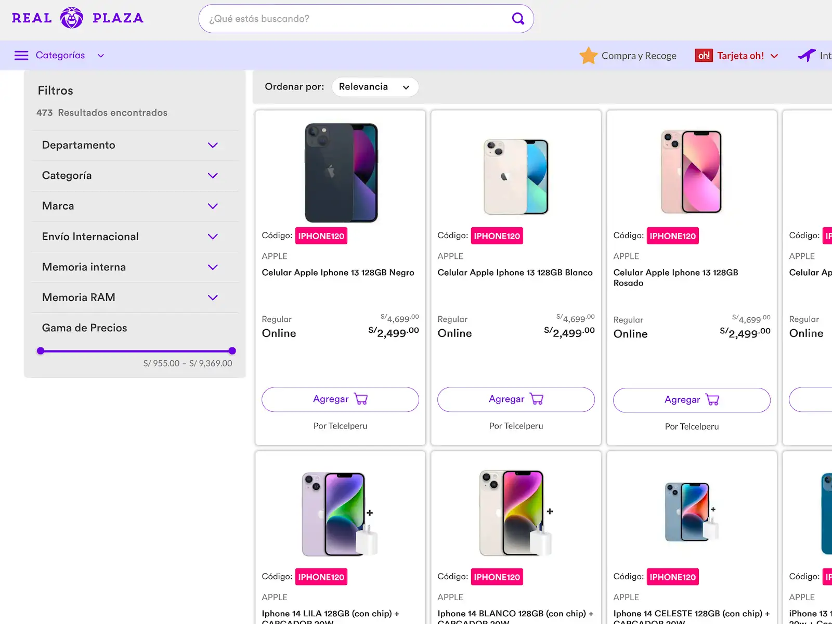Click the purple airplane icon

pyautogui.click(x=807, y=55)
